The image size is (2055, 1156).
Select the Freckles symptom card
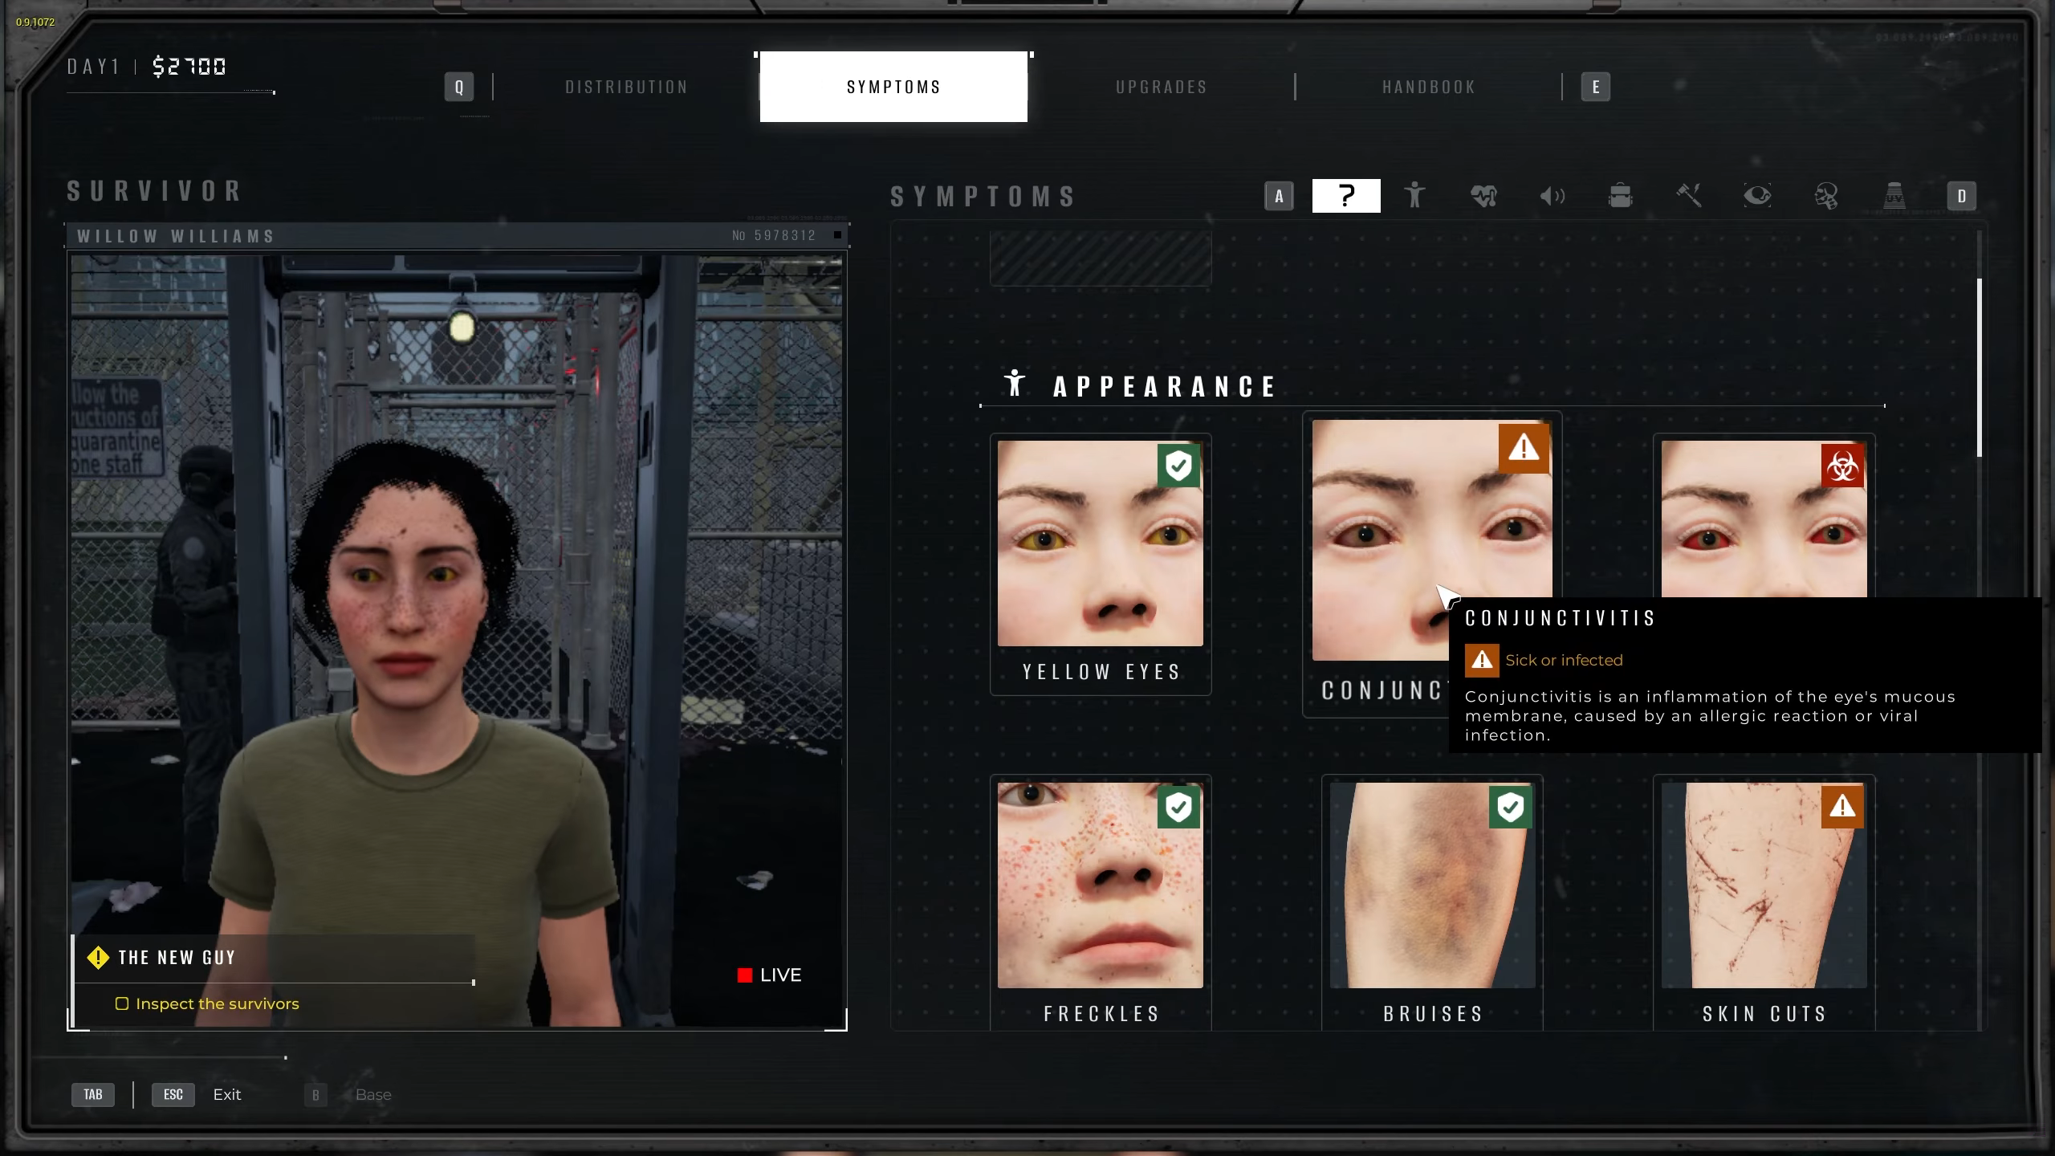pos(1101,903)
